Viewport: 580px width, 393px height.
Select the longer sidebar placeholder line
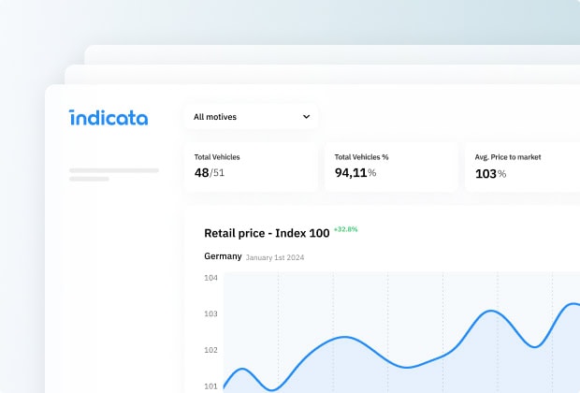click(x=114, y=170)
